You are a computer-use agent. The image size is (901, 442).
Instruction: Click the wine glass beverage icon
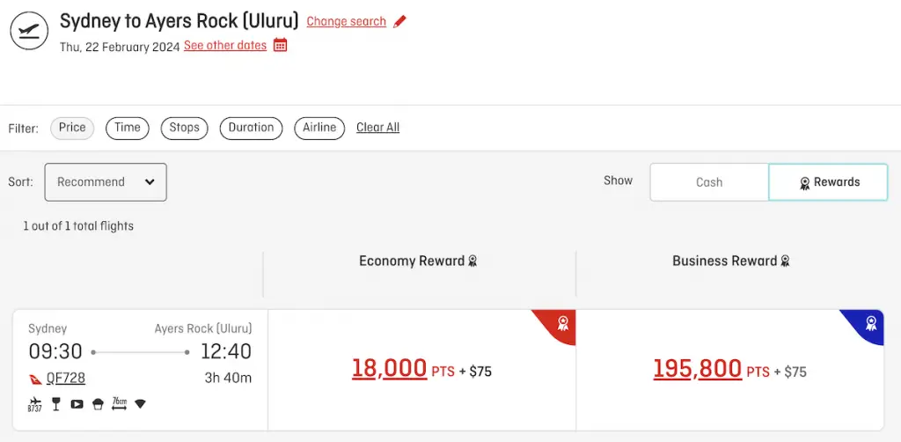(56, 404)
